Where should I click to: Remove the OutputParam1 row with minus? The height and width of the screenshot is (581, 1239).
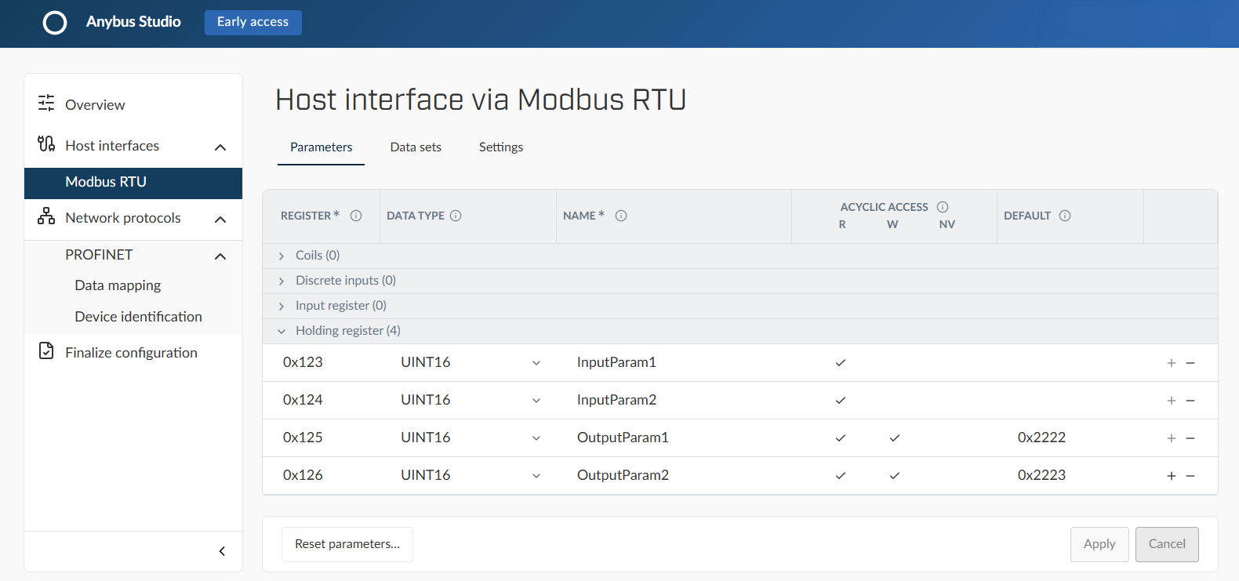(1190, 438)
